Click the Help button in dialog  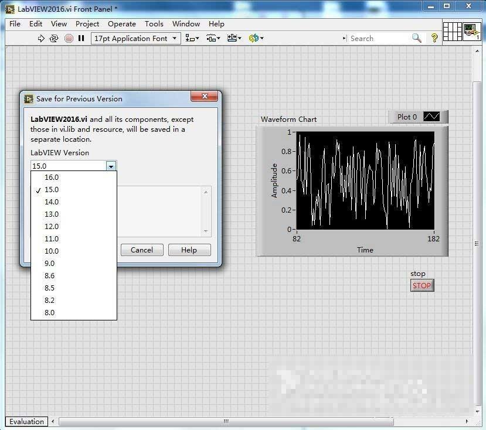pyautogui.click(x=189, y=250)
